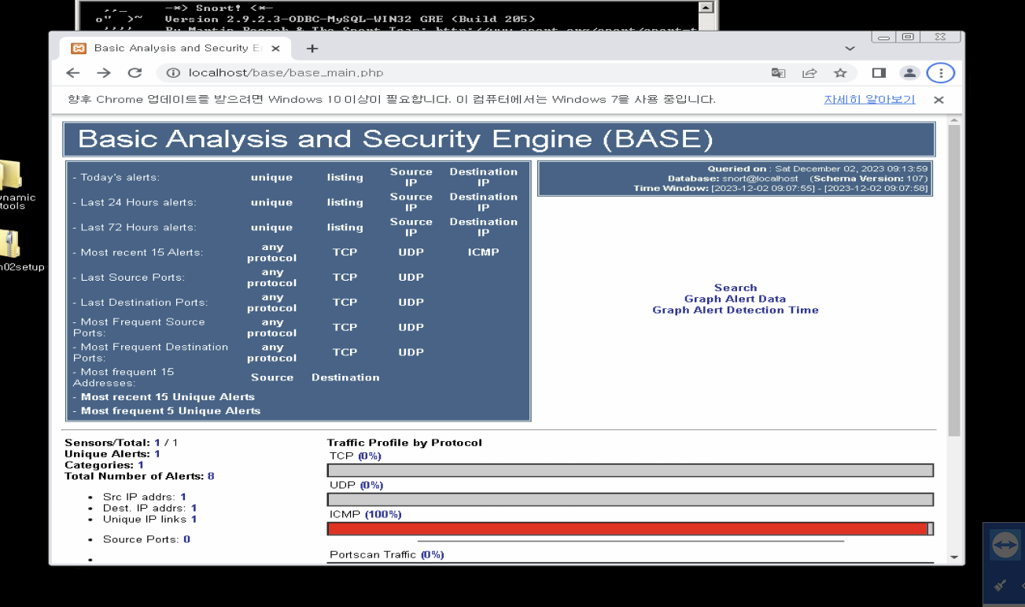Open Last 24 Hours Source IP

[x=411, y=202]
